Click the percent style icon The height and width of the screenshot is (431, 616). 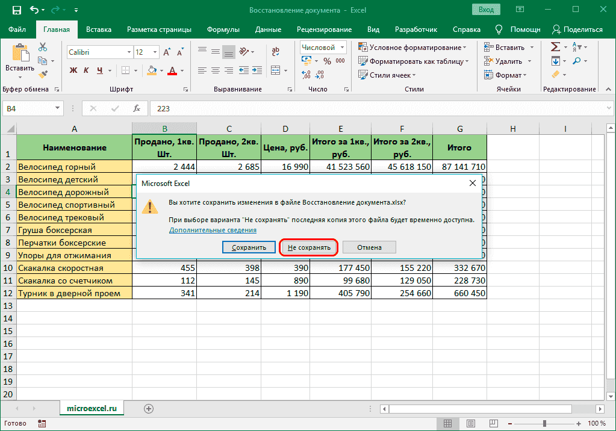coord(327,61)
